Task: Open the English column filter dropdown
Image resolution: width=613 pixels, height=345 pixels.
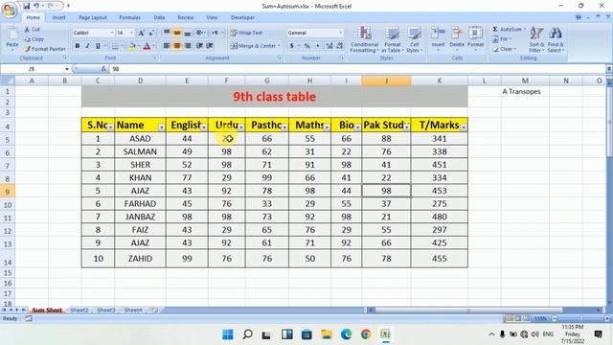Action: [204, 127]
